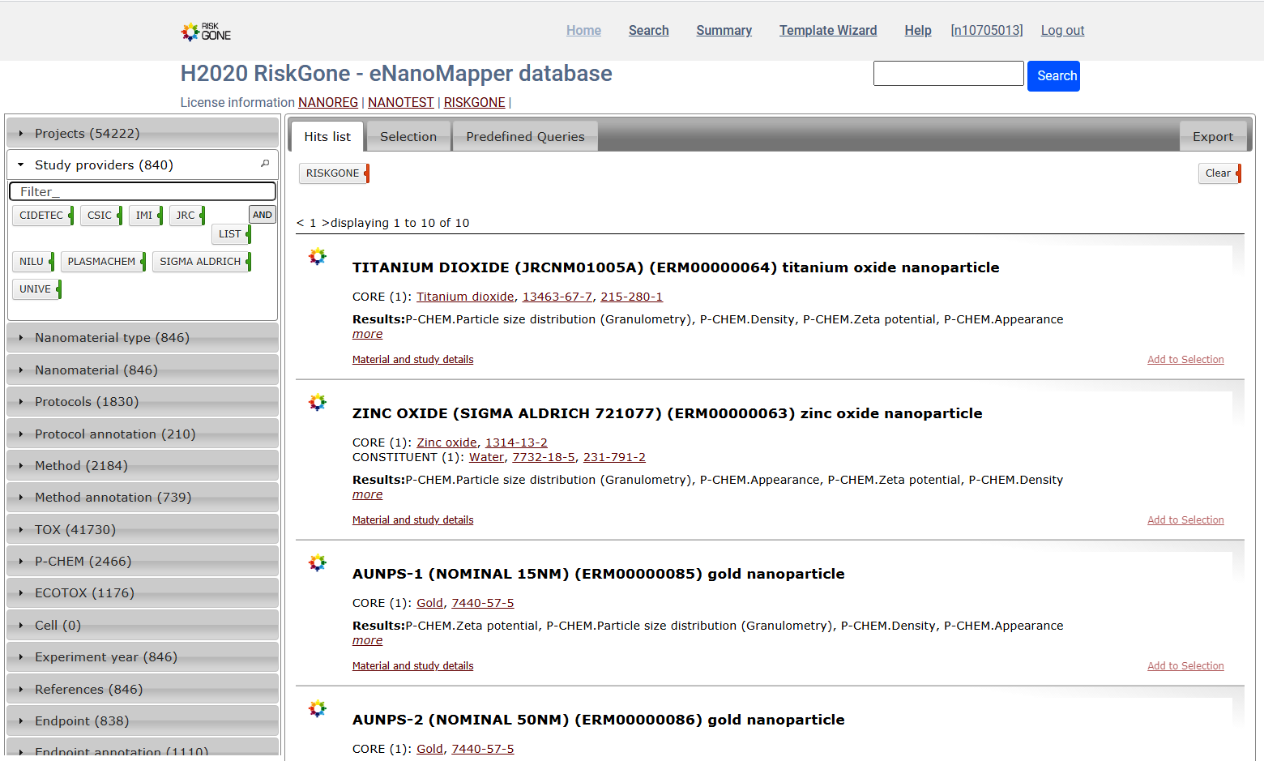Open Material and study details for Titanium Dioxide
The image size is (1264, 761).
(x=412, y=360)
